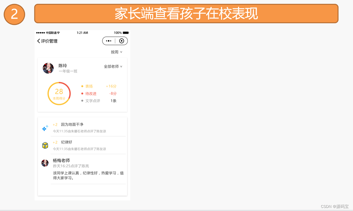Tap 陈玲's student avatar photo
353x211 pixels.
tap(48, 68)
